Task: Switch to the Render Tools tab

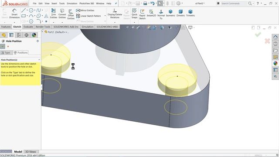Action: tap(43, 27)
